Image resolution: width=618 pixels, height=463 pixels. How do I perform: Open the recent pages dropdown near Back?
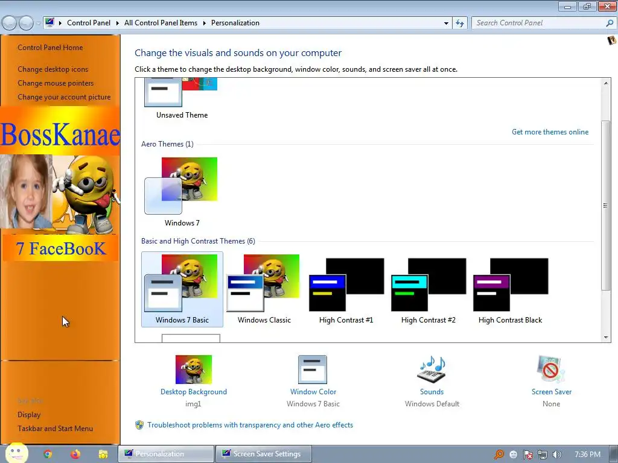(38, 24)
